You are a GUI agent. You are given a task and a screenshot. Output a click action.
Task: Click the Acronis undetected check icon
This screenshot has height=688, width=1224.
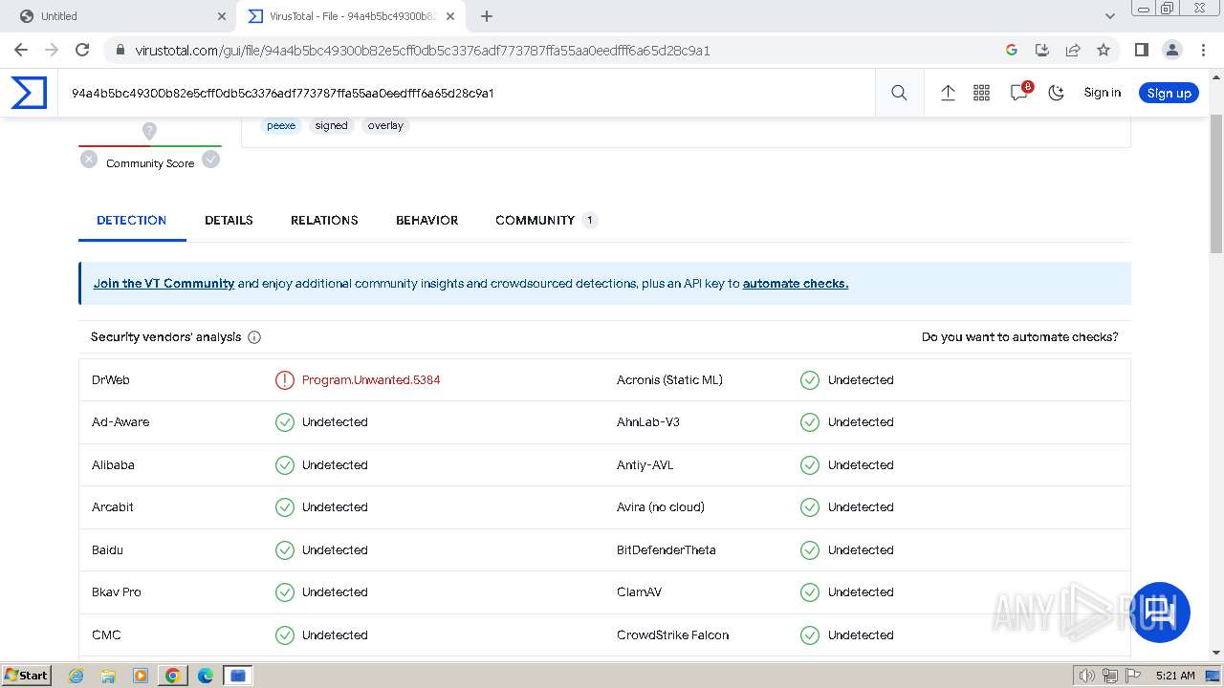[x=810, y=380]
